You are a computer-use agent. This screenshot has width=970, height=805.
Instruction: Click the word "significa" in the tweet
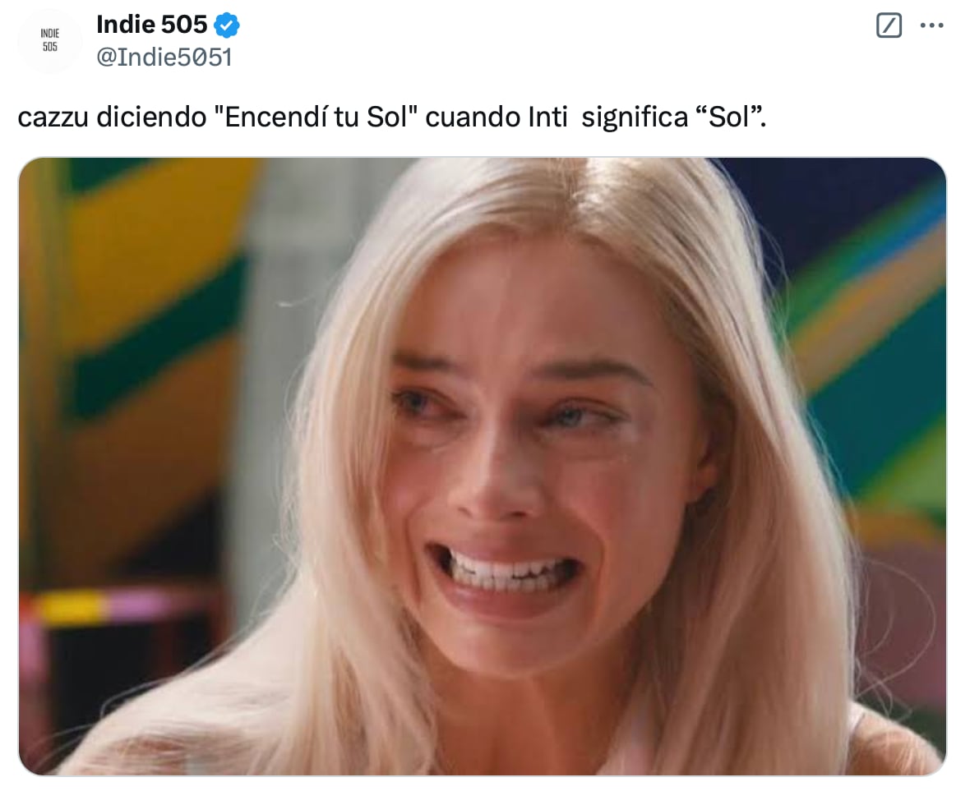(x=635, y=117)
